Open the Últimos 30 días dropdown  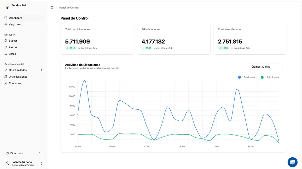tap(265, 66)
